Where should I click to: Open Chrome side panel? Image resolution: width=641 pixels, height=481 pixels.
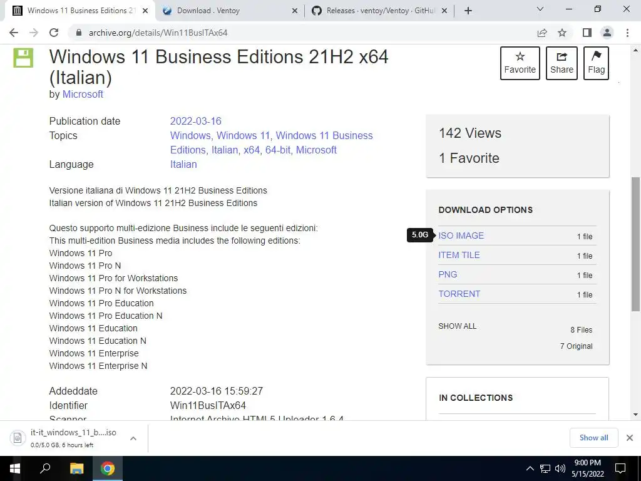pos(587,33)
